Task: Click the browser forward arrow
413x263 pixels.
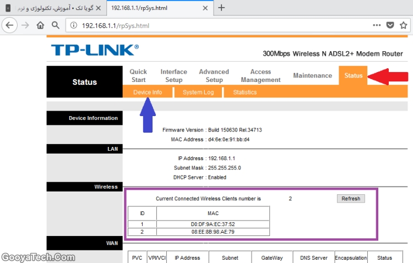Action: 25,25
